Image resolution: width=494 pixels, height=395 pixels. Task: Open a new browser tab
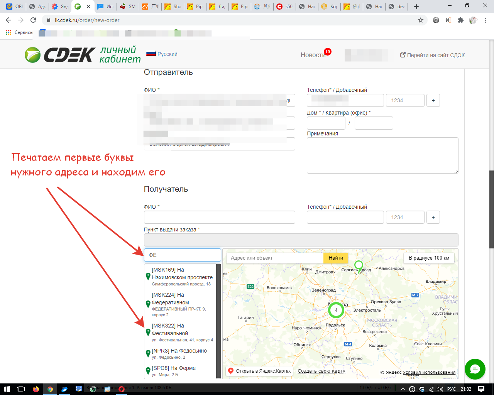[x=416, y=7]
